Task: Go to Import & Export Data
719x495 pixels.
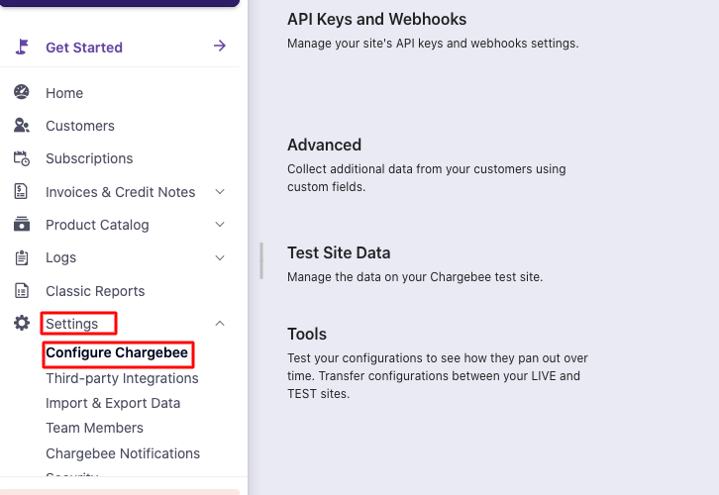Action: tap(113, 403)
